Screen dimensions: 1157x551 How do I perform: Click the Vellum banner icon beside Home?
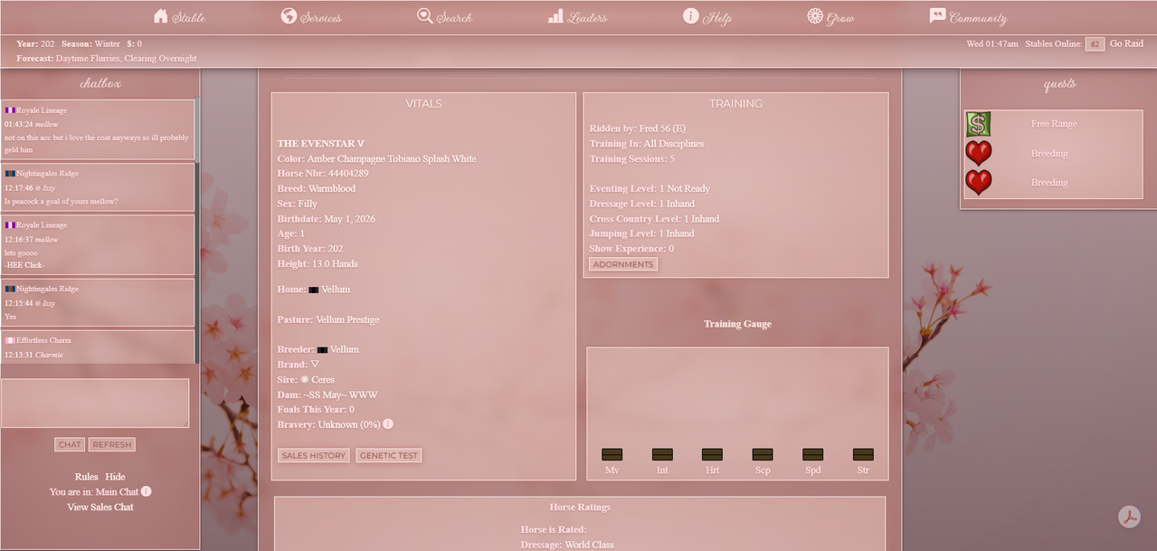click(x=313, y=290)
